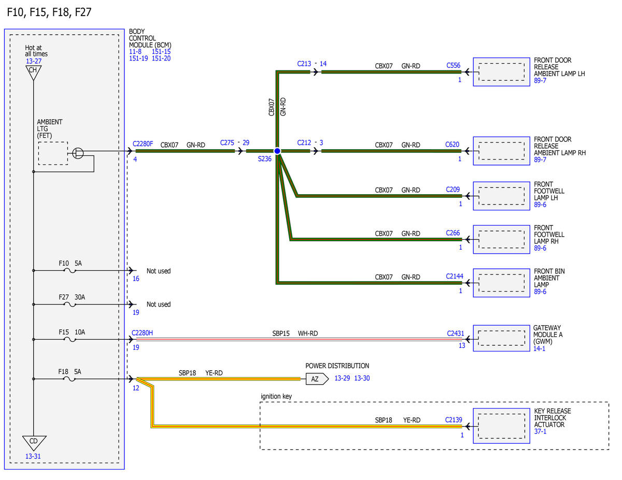Open the C209 connector label
This screenshot has height=480, width=622.
click(x=454, y=190)
